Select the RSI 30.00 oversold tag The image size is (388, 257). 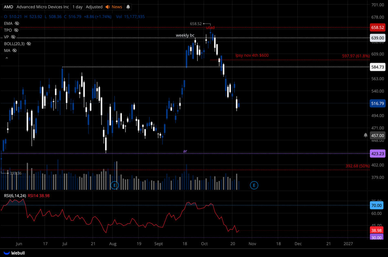coord(377,237)
